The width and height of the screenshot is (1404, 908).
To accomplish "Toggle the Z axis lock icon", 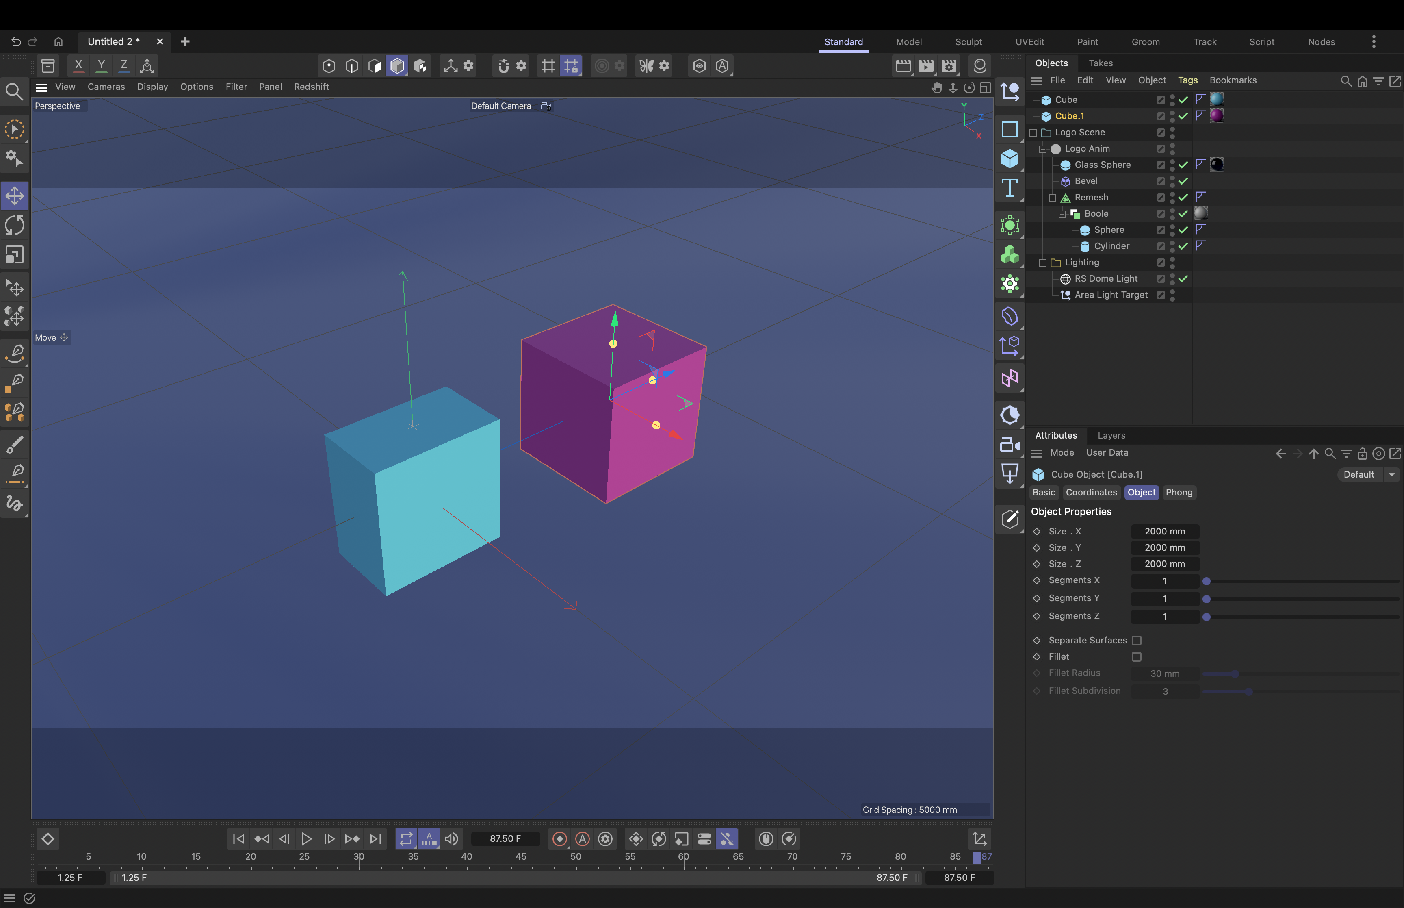I will [x=124, y=65].
